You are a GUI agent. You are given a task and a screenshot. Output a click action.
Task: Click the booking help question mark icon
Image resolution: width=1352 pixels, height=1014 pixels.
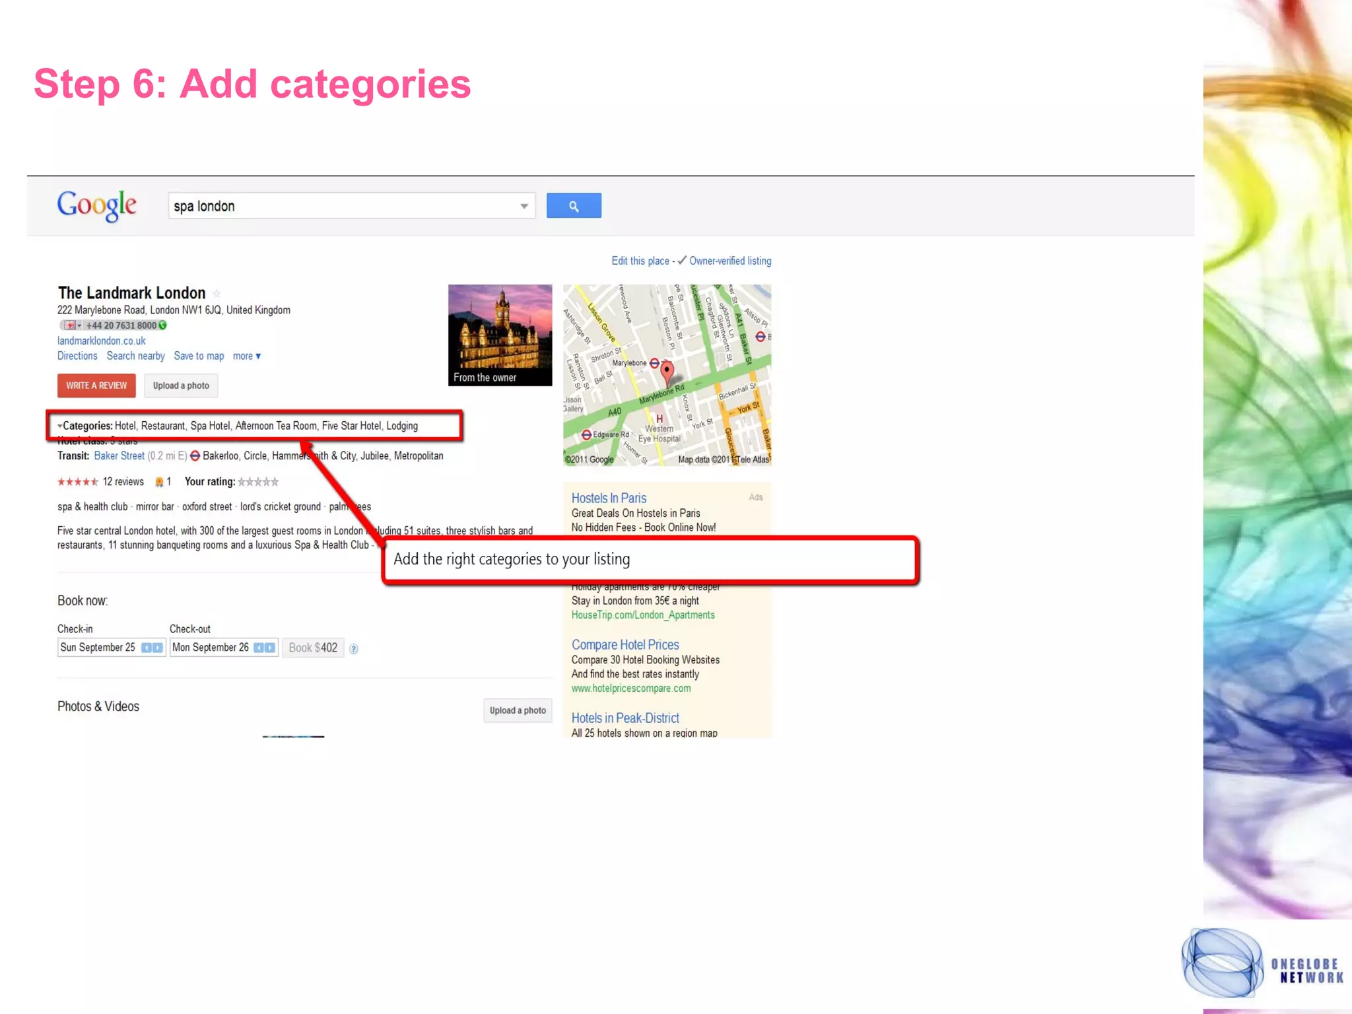tap(354, 649)
